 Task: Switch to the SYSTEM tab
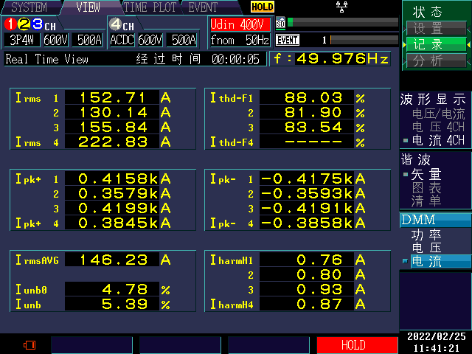click(x=29, y=7)
